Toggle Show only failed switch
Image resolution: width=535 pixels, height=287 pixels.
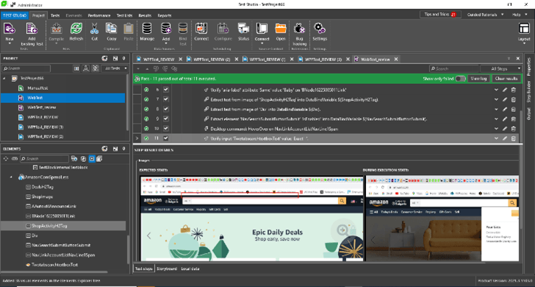coord(460,79)
